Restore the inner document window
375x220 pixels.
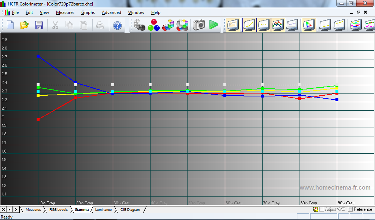click(x=358, y=12)
